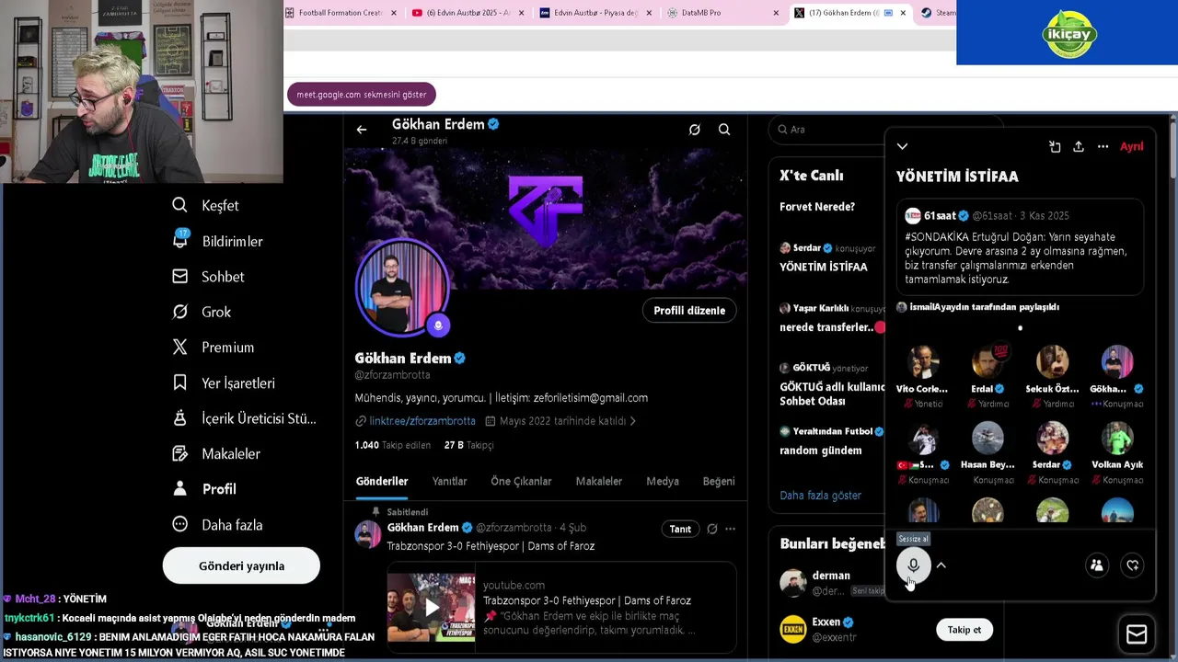Open the 27 B Takipçi followers list
This screenshot has width=1178, height=662.
[x=468, y=445]
